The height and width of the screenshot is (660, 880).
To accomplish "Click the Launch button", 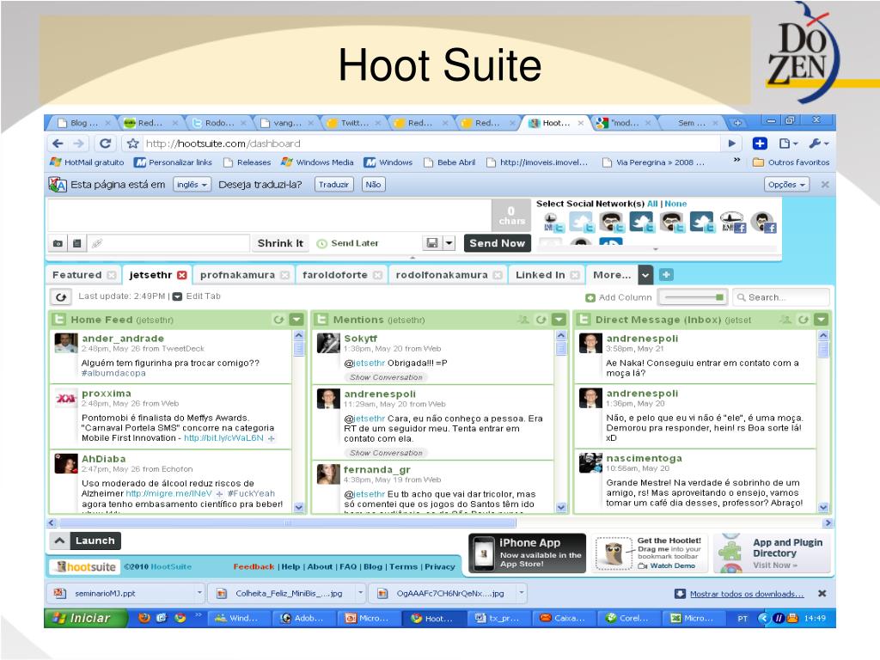I will click(x=85, y=541).
